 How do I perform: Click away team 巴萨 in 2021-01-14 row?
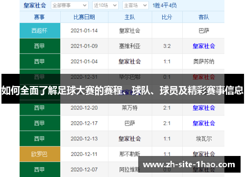coord(204,31)
